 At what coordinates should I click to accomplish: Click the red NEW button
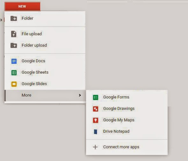[22, 6]
